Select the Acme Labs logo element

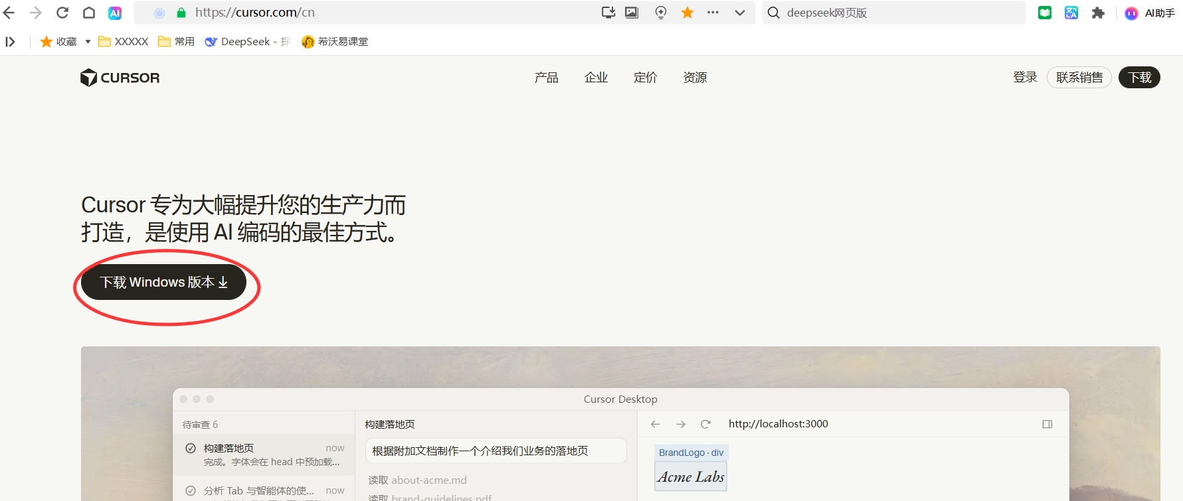691,476
